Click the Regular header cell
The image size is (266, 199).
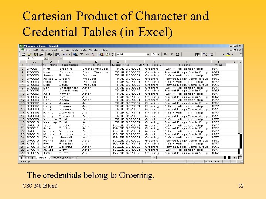click(118, 65)
